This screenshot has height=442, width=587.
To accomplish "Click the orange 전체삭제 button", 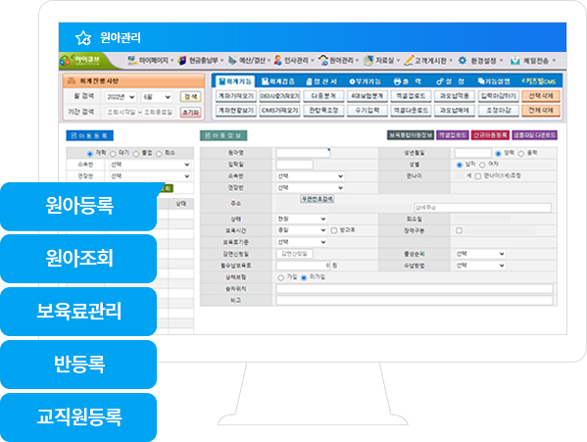I will [x=541, y=111].
